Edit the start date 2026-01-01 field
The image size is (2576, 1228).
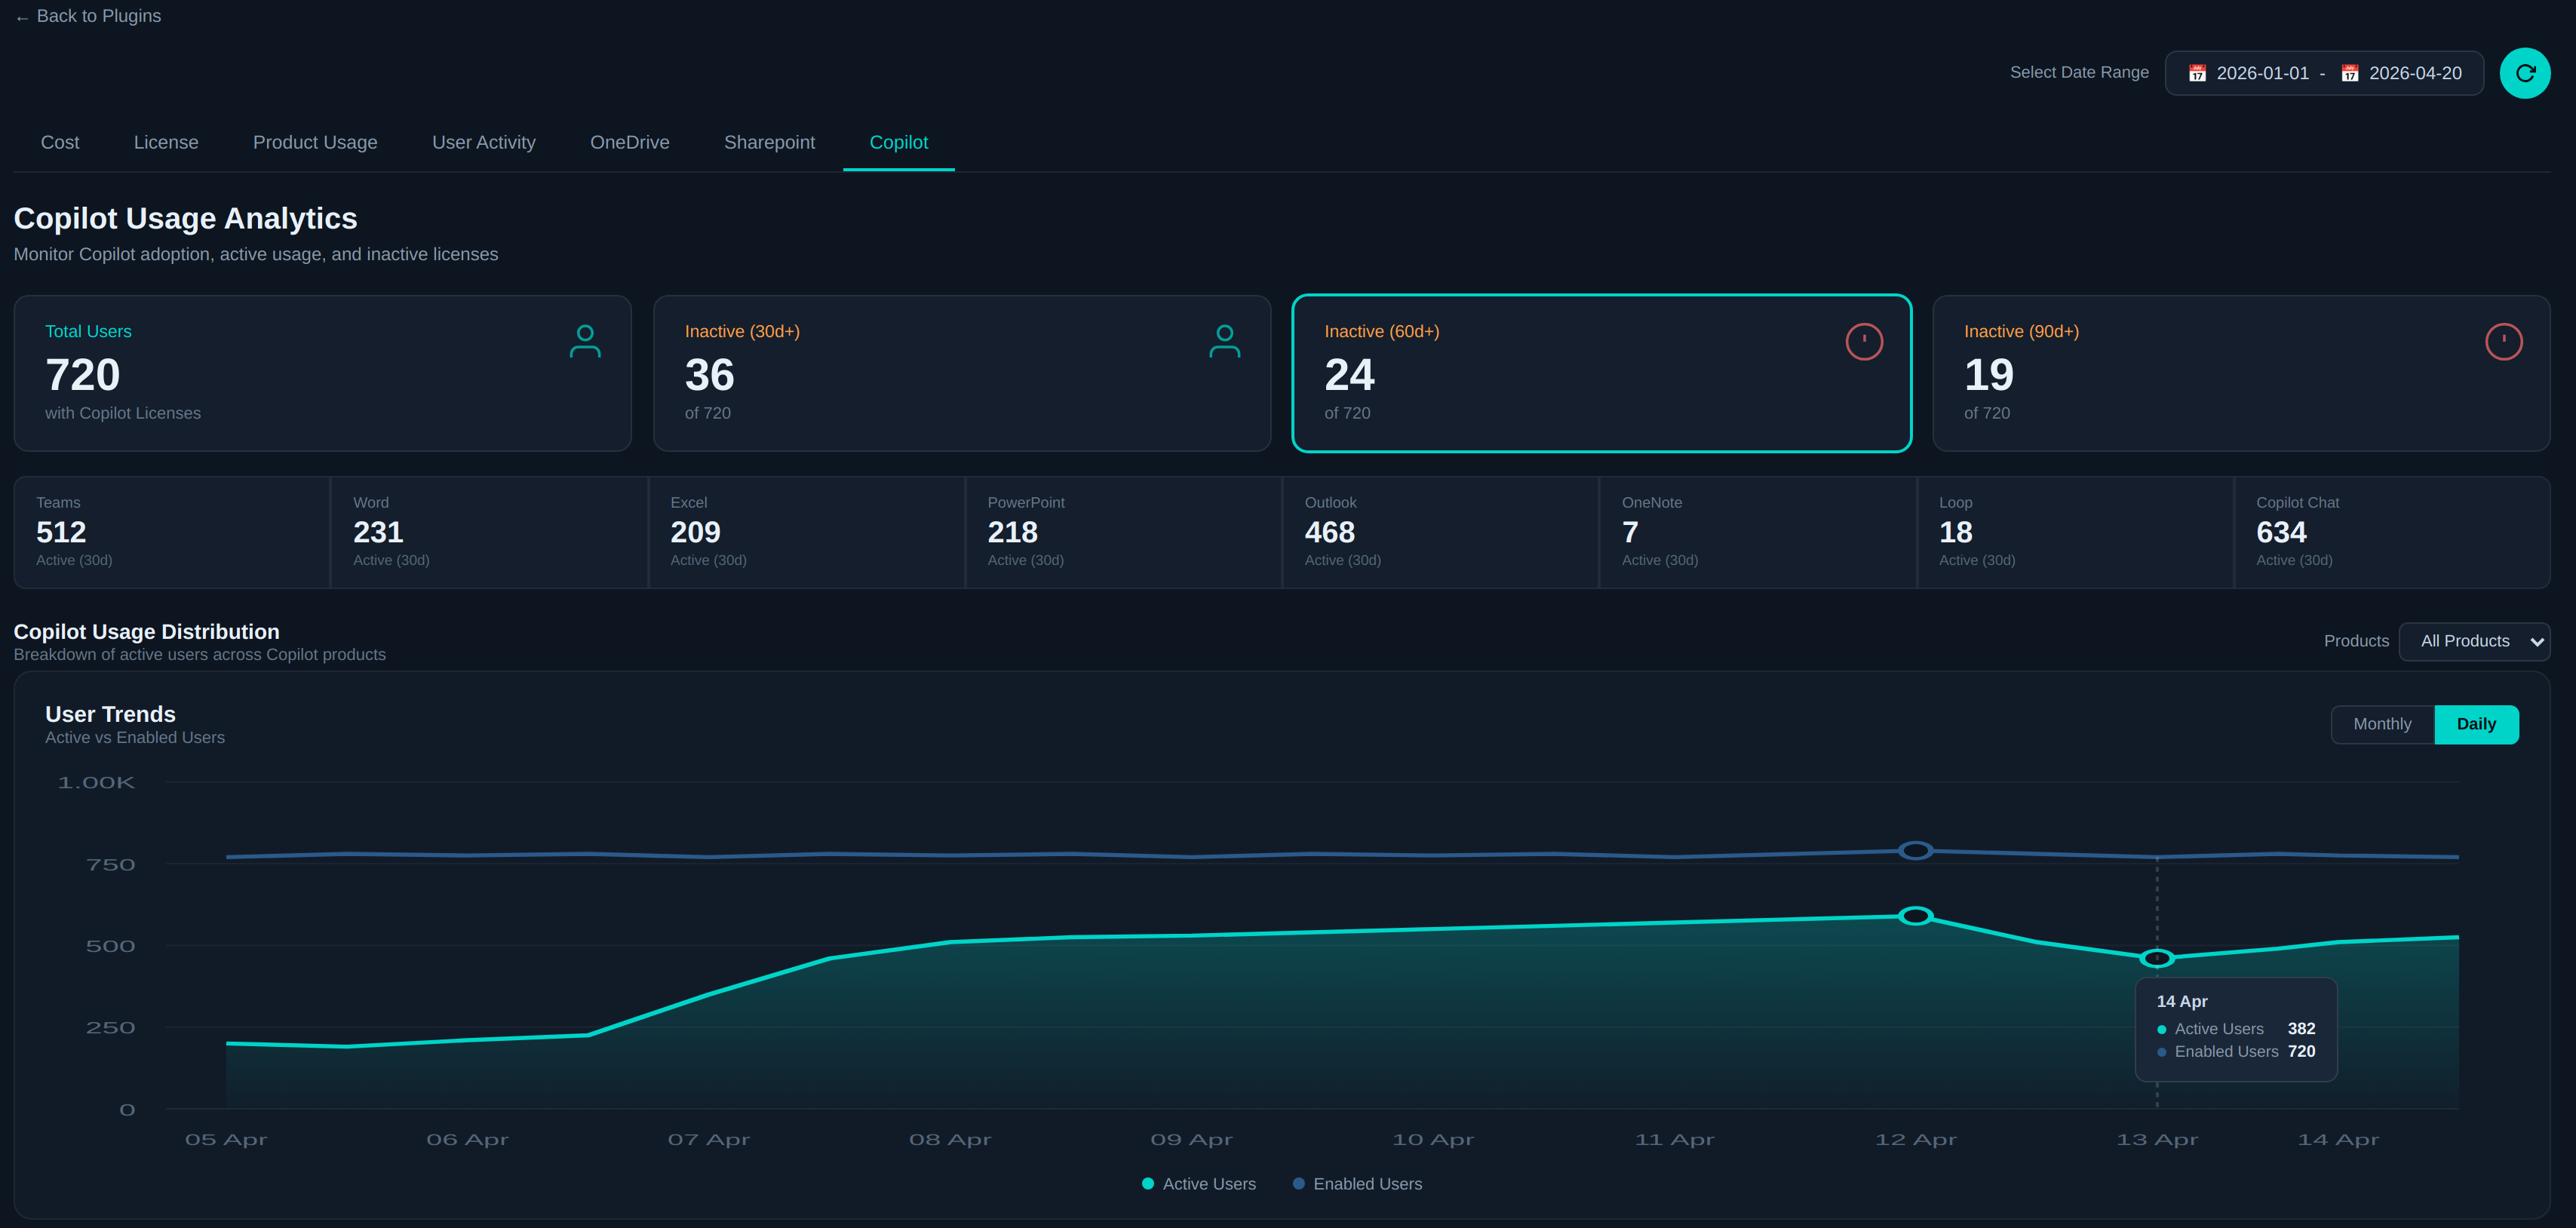pos(2262,73)
